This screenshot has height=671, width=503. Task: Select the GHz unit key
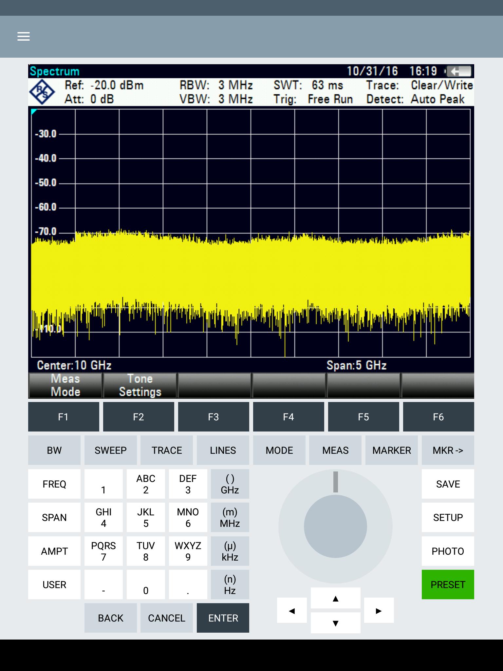click(x=230, y=484)
